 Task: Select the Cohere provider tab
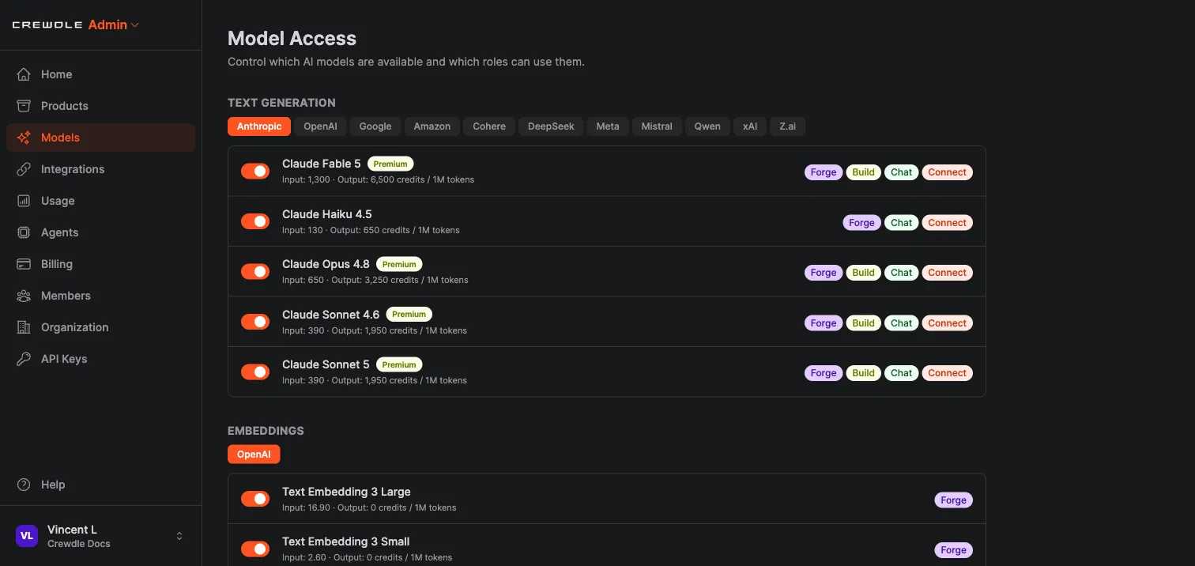(x=489, y=126)
